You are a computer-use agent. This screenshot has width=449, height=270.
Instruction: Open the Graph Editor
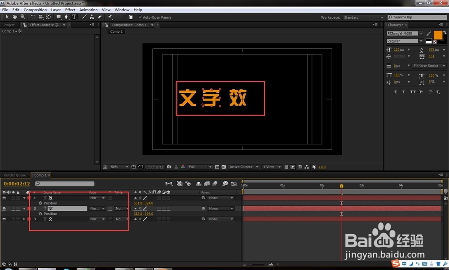click(x=234, y=183)
